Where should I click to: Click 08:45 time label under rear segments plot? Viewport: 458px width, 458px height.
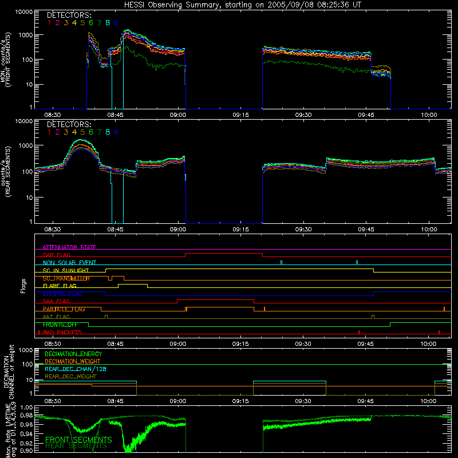tap(115, 230)
